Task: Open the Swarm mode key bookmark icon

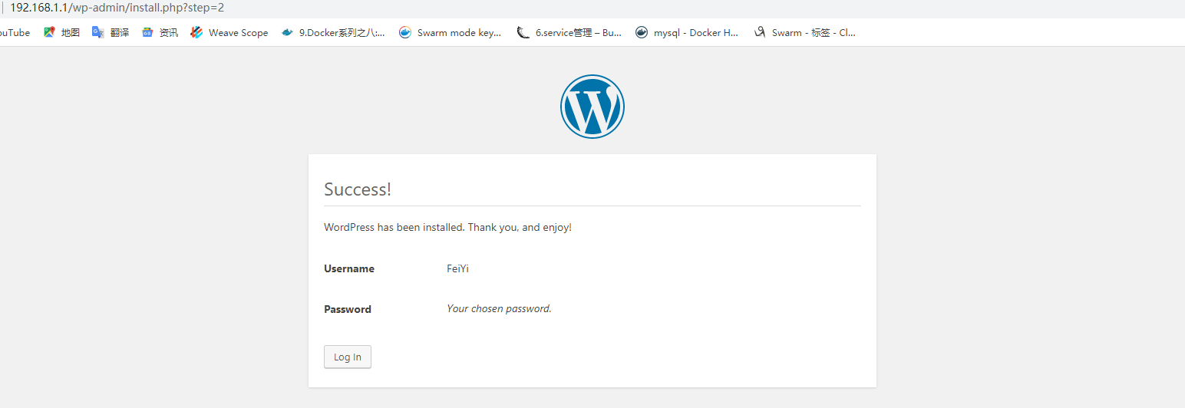Action: [x=405, y=32]
